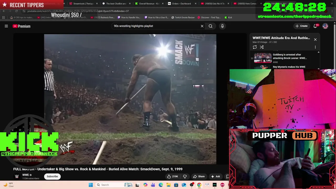Viewport: 336px width, 189px height.
Task: Open File Explorer from the taskbar
Action: click(x=168, y=185)
